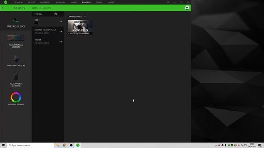Switch to the Devices subtab
The image size is (264, 148).
[x=19, y=8]
